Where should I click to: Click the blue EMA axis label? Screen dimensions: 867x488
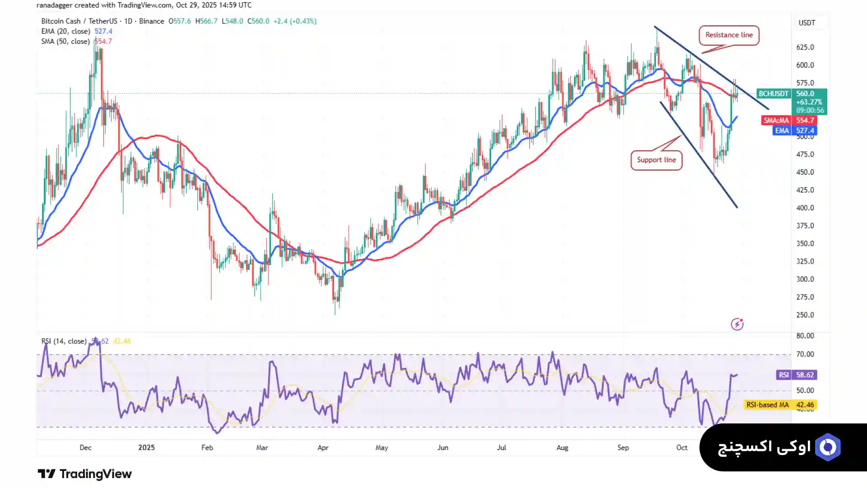[782, 130]
